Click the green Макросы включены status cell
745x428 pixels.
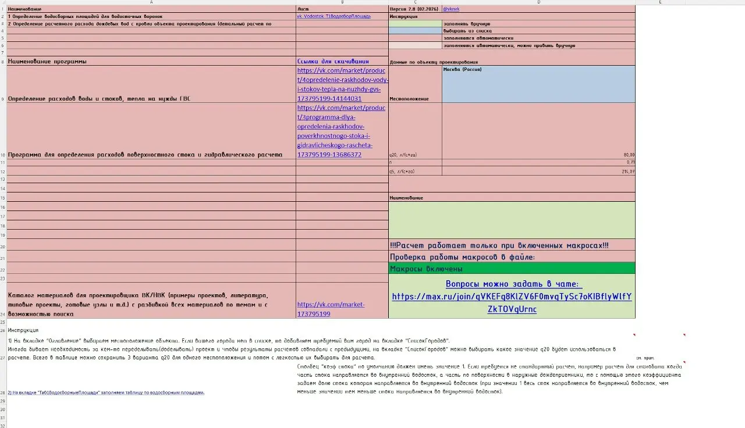(x=512, y=269)
